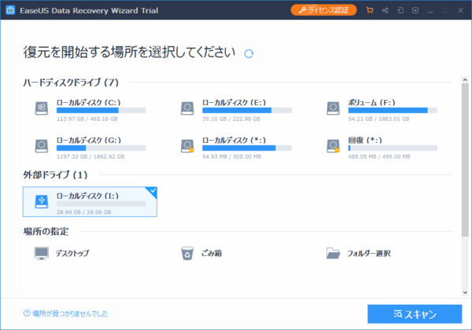Click the G: drive usage bar
Image resolution: width=472 pixels, height=330 pixels.
click(x=101, y=148)
